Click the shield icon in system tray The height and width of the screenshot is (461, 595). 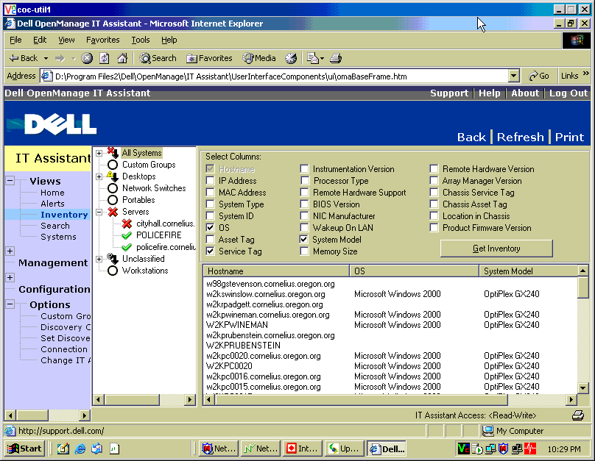coord(503,449)
